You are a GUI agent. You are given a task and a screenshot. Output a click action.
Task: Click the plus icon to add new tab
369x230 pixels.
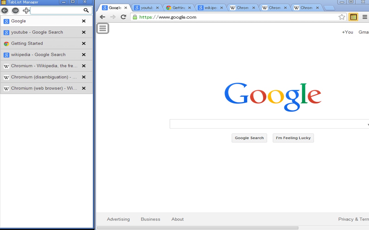26,11
